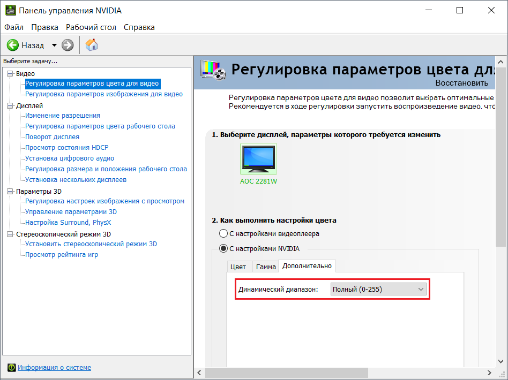Switch to the Гамма tab
The image size is (508, 380).
click(266, 267)
